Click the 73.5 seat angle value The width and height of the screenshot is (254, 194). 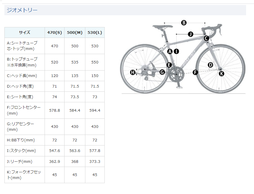(x=75, y=97)
